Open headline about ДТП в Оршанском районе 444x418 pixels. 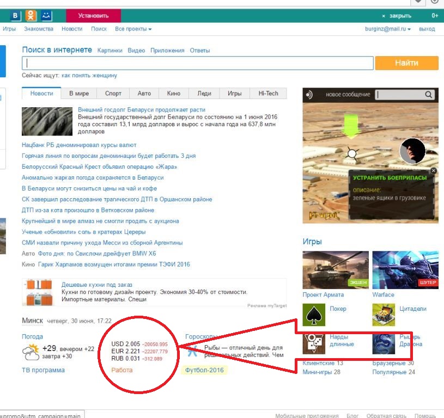point(117,199)
